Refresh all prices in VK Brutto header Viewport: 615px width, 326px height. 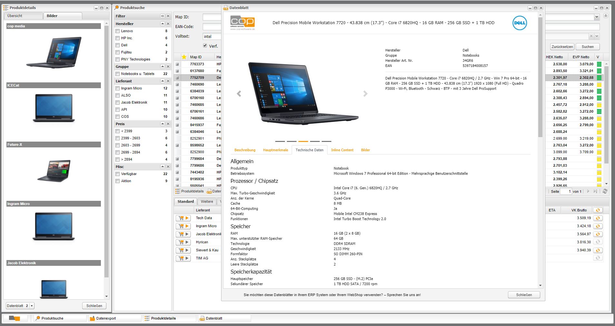(598, 210)
